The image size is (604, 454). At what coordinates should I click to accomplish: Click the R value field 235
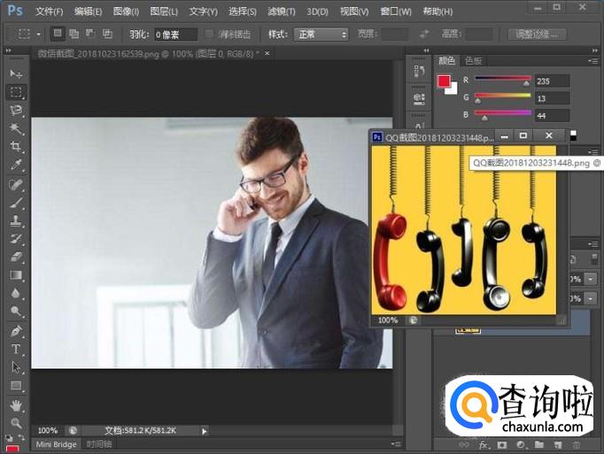click(x=552, y=81)
